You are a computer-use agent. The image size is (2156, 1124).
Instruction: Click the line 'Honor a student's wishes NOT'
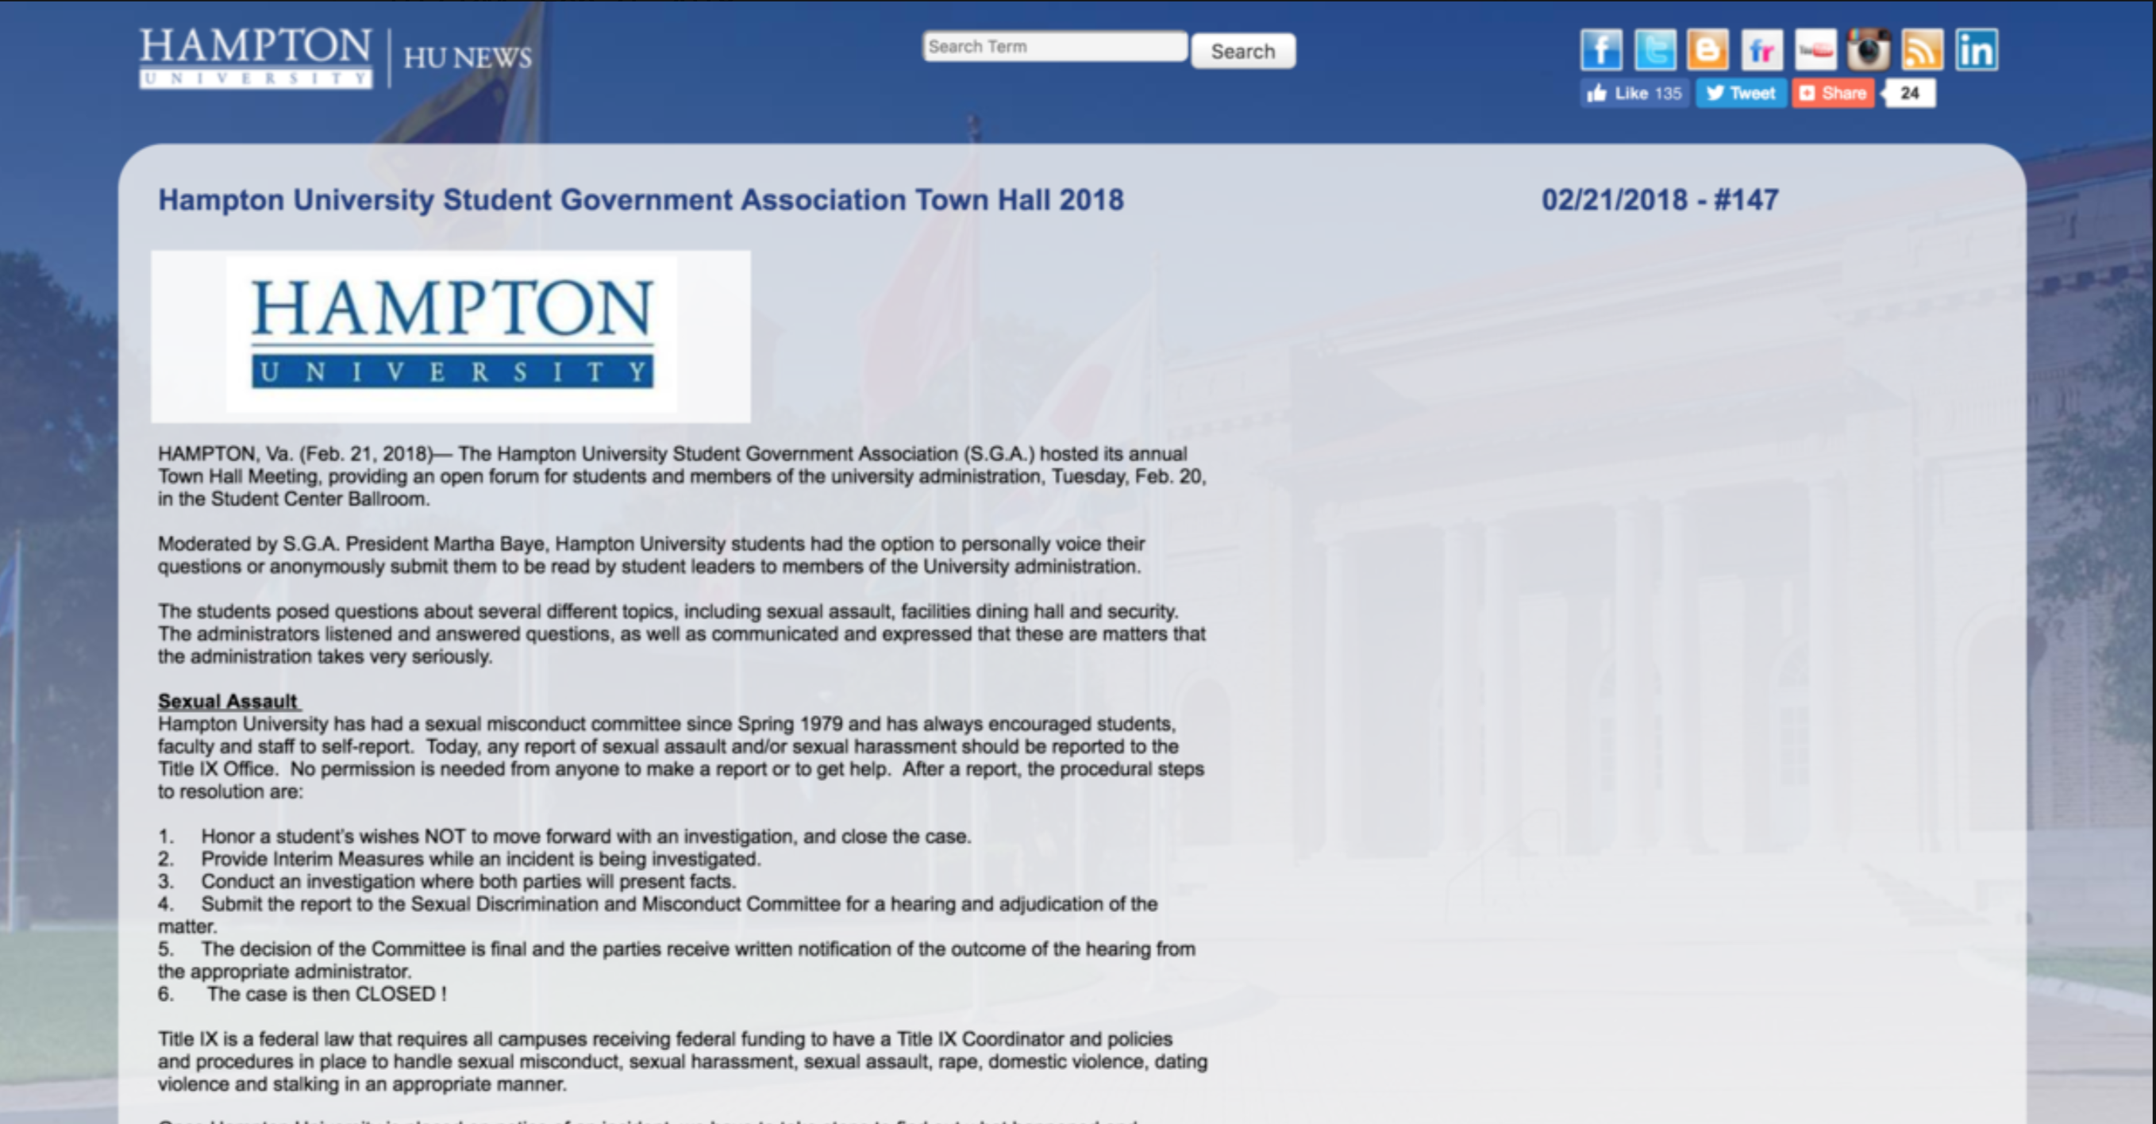pyautogui.click(x=586, y=836)
